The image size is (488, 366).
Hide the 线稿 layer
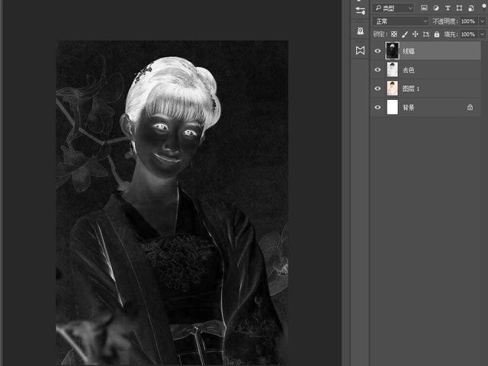pyautogui.click(x=377, y=51)
